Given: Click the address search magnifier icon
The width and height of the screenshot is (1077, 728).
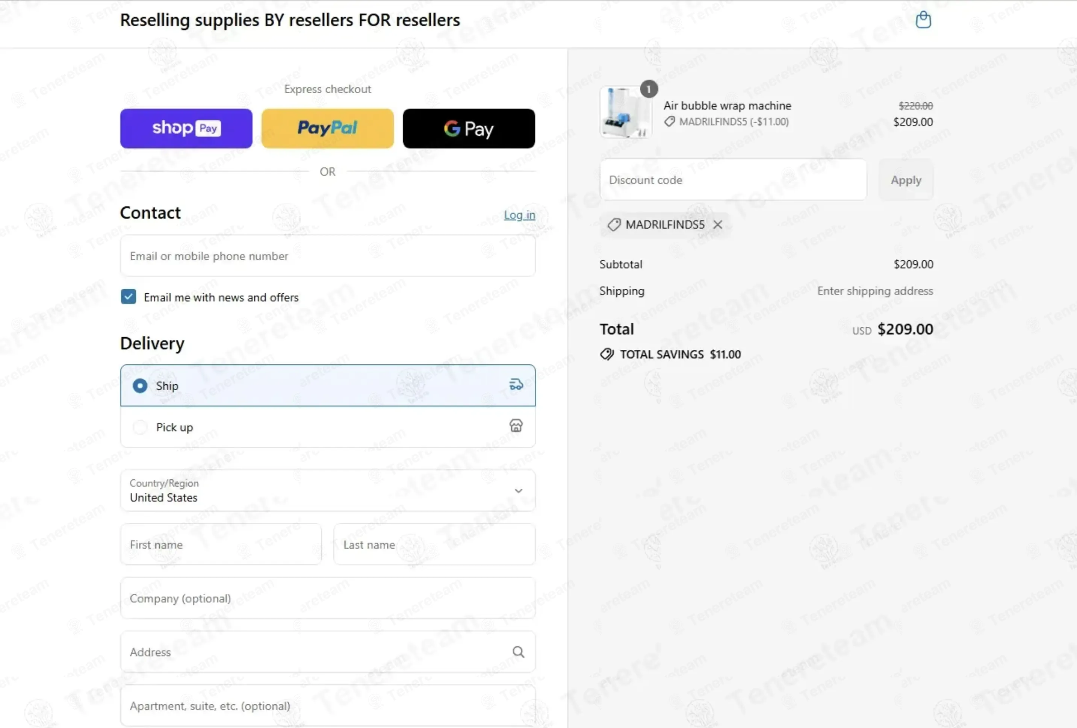Looking at the screenshot, I should (x=518, y=652).
